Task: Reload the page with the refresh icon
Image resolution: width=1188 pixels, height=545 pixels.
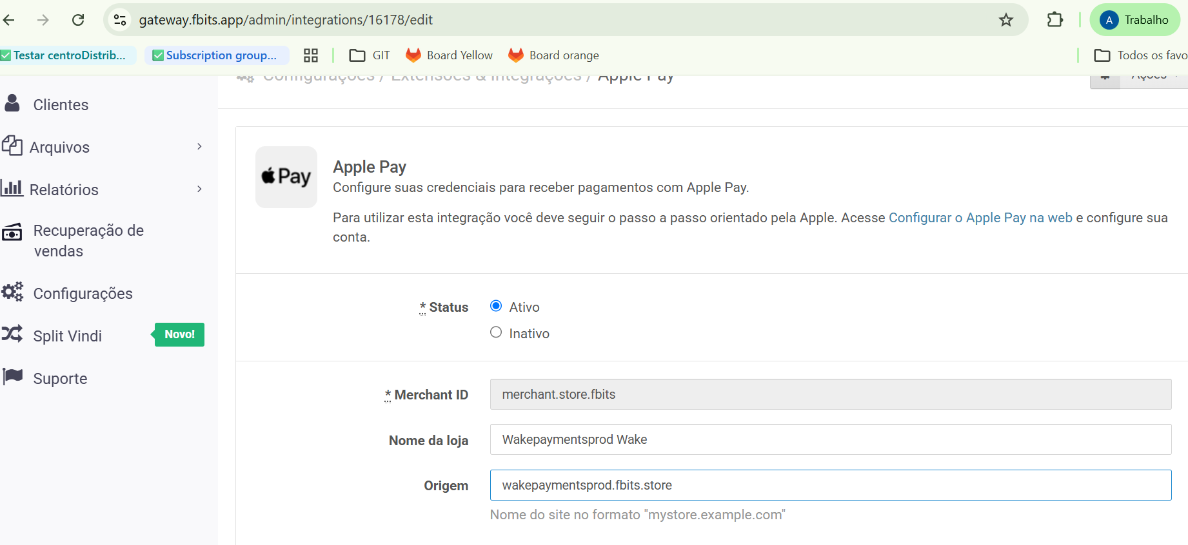Action: (x=78, y=20)
